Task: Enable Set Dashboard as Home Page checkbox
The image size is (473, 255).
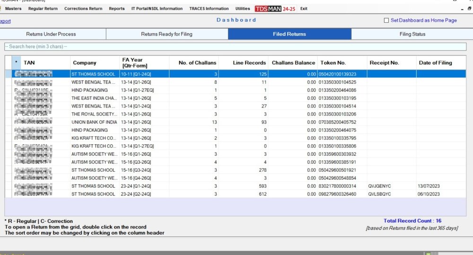Action: [x=386, y=20]
